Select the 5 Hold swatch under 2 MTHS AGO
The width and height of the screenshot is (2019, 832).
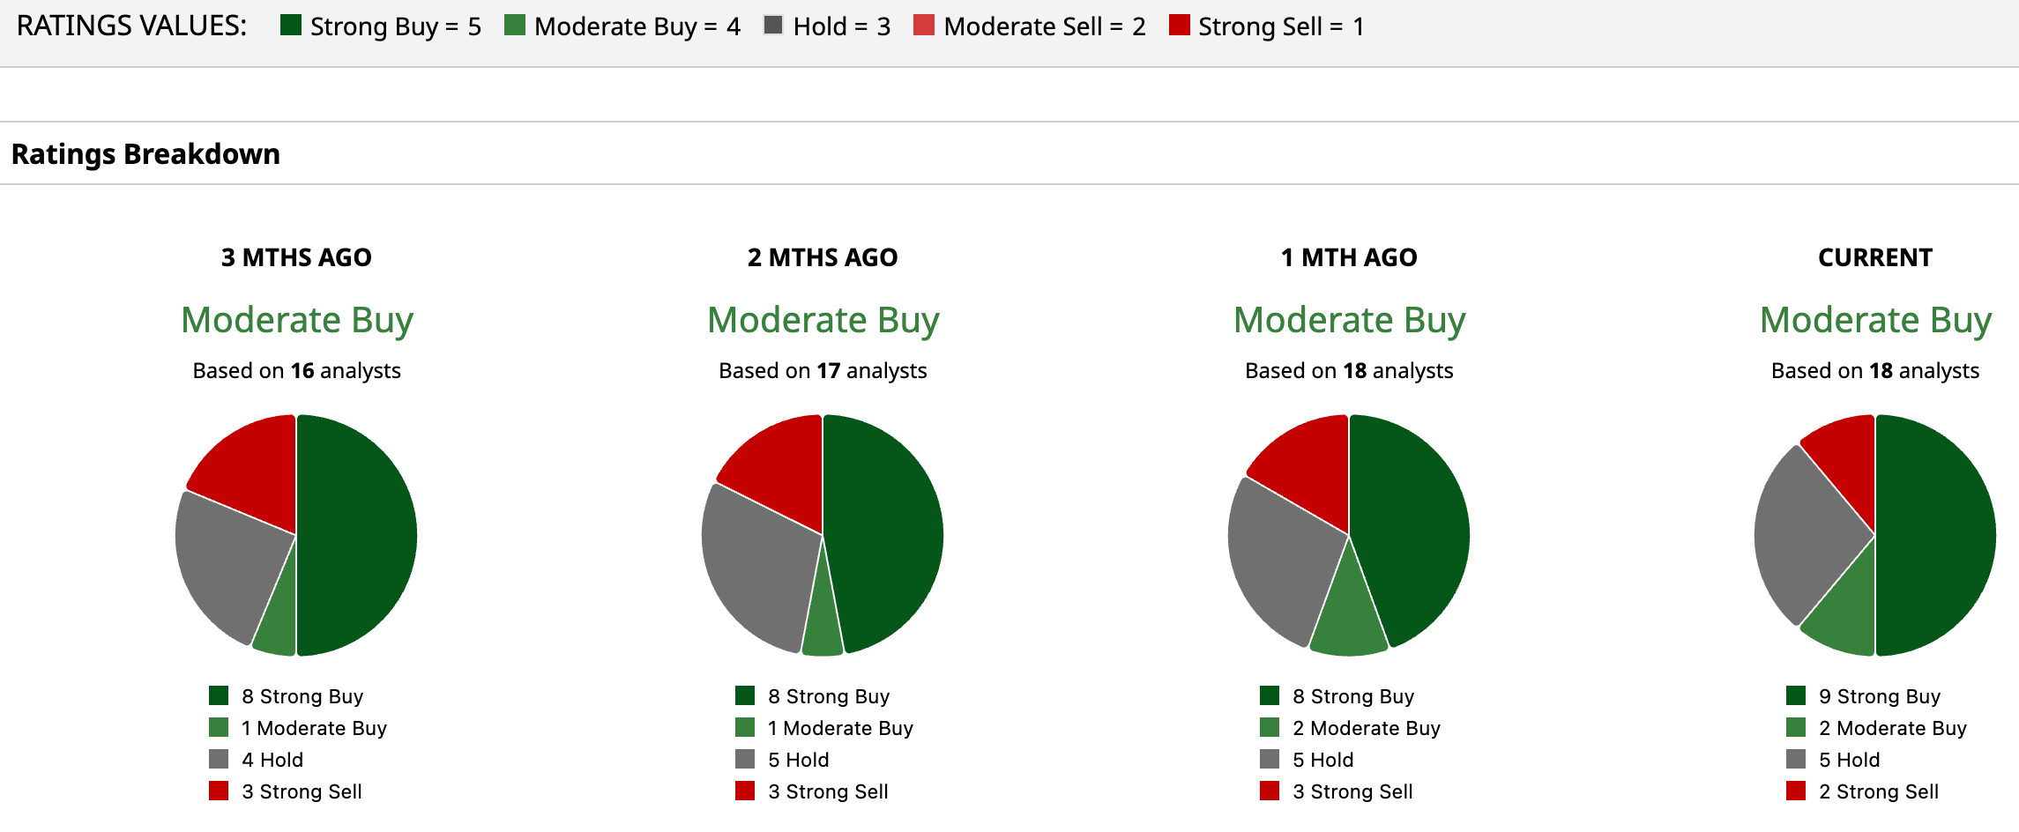(745, 760)
